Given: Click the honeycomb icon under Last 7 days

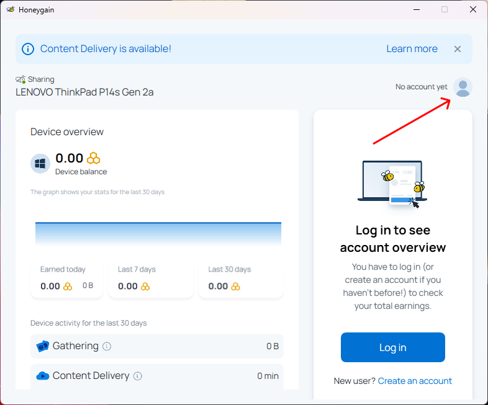Looking at the screenshot, I should [x=145, y=287].
